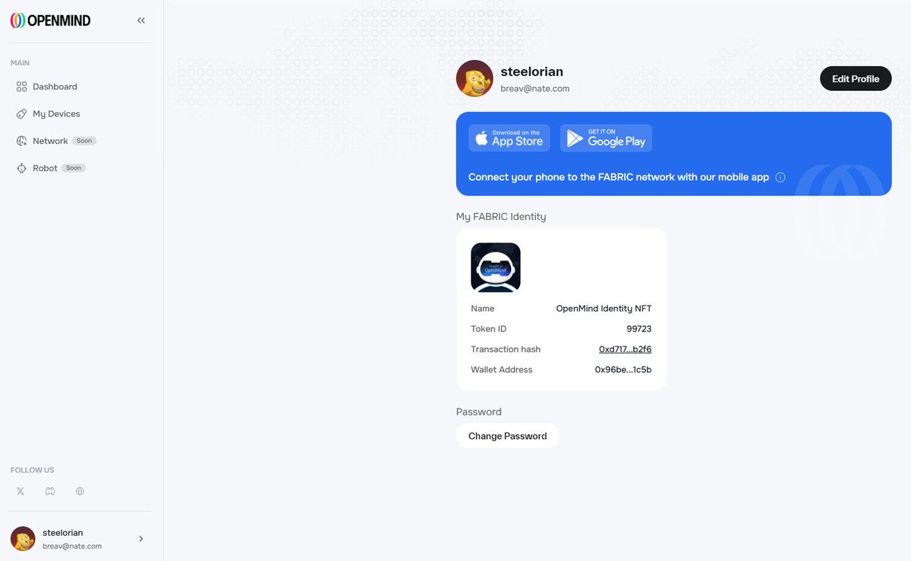Open the website globe icon under Follow Us
Screen dimensions: 911x561
tap(80, 491)
